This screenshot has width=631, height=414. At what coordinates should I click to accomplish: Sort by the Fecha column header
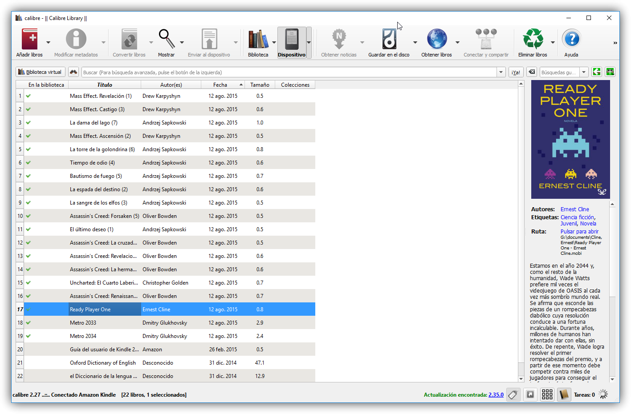[223, 85]
